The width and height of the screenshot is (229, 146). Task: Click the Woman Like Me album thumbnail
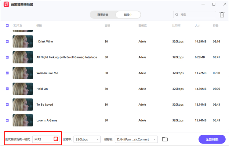coord(23,73)
